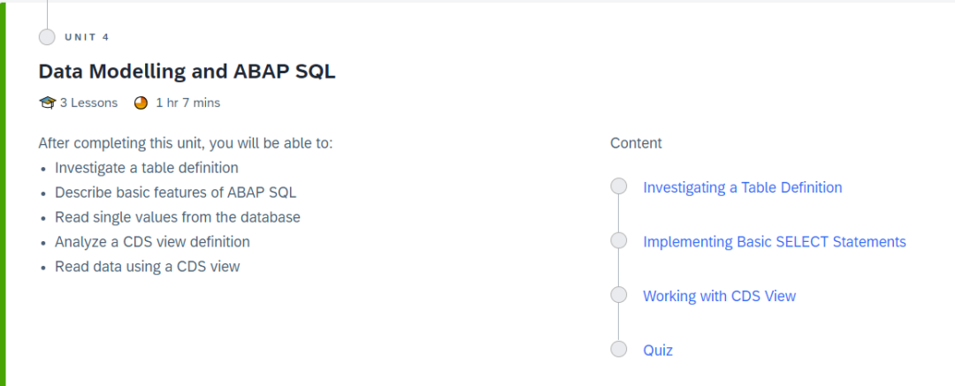Go to the Working with CDS View lesson
Screen dimensions: 955x386
[x=719, y=296]
